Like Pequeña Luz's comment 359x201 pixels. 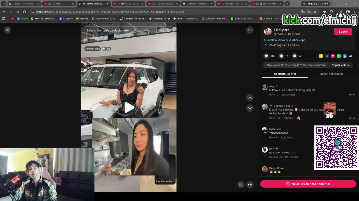(350, 118)
